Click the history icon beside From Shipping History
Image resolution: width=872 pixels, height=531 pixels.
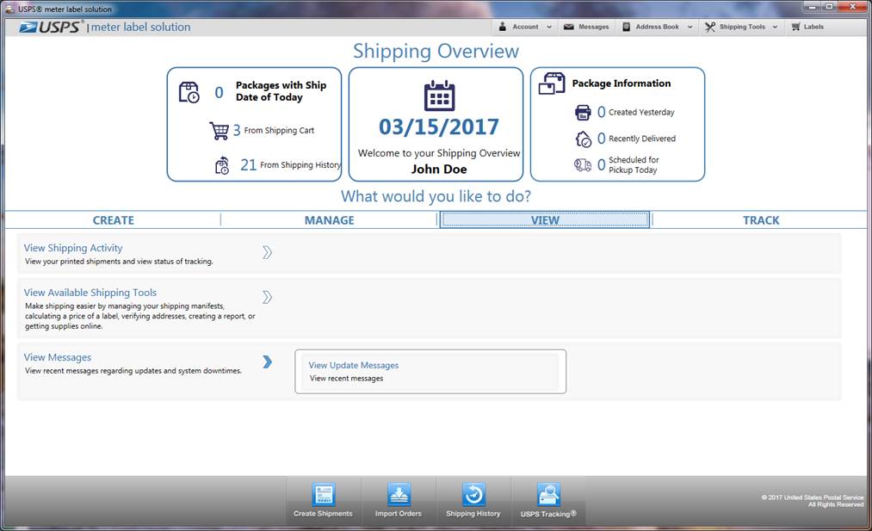pyautogui.click(x=222, y=165)
